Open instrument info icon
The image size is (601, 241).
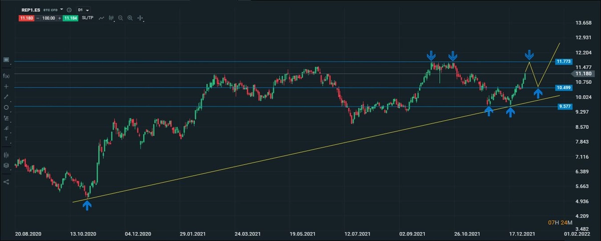point(69,10)
